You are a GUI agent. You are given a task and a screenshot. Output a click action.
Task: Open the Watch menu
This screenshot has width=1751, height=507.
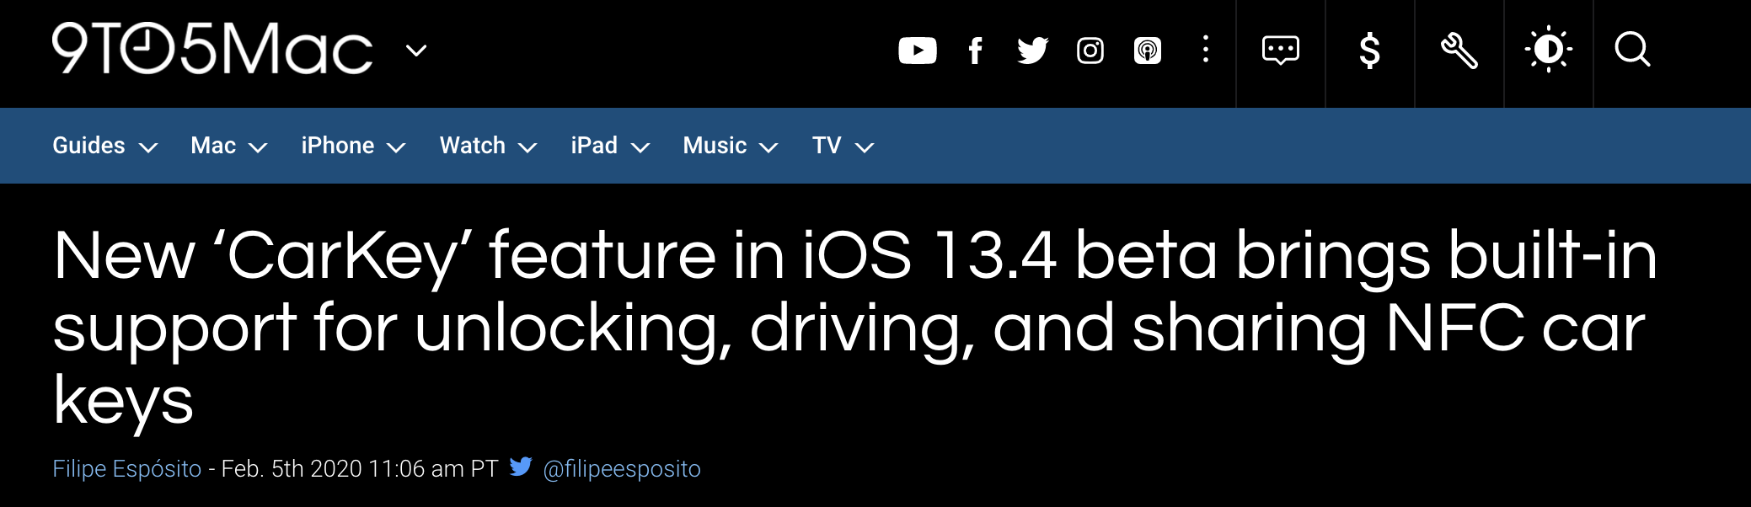[473, 146]
